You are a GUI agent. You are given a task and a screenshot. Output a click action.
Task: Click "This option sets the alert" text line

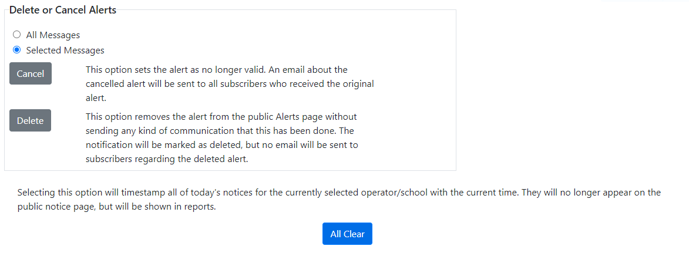[x=217, y=70]
